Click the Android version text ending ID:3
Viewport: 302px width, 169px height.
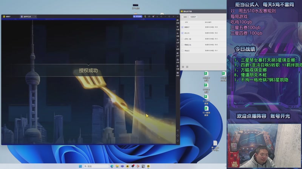pos(211,39)
